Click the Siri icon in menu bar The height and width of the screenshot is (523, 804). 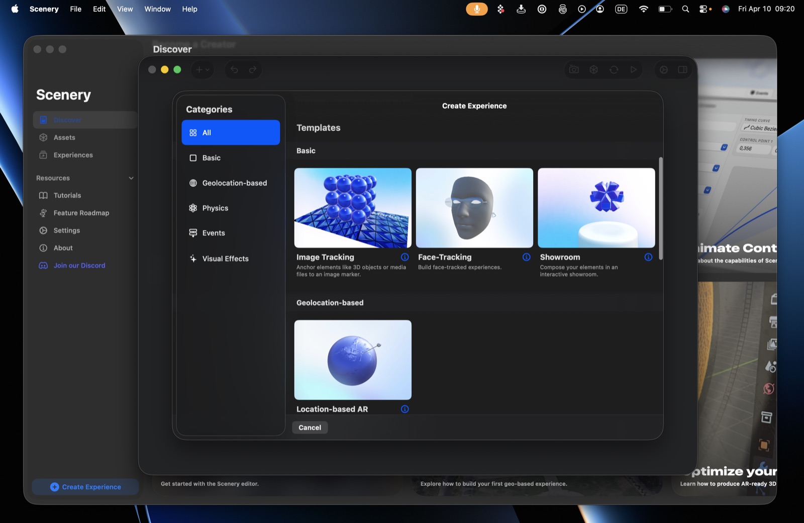(726, 9)
